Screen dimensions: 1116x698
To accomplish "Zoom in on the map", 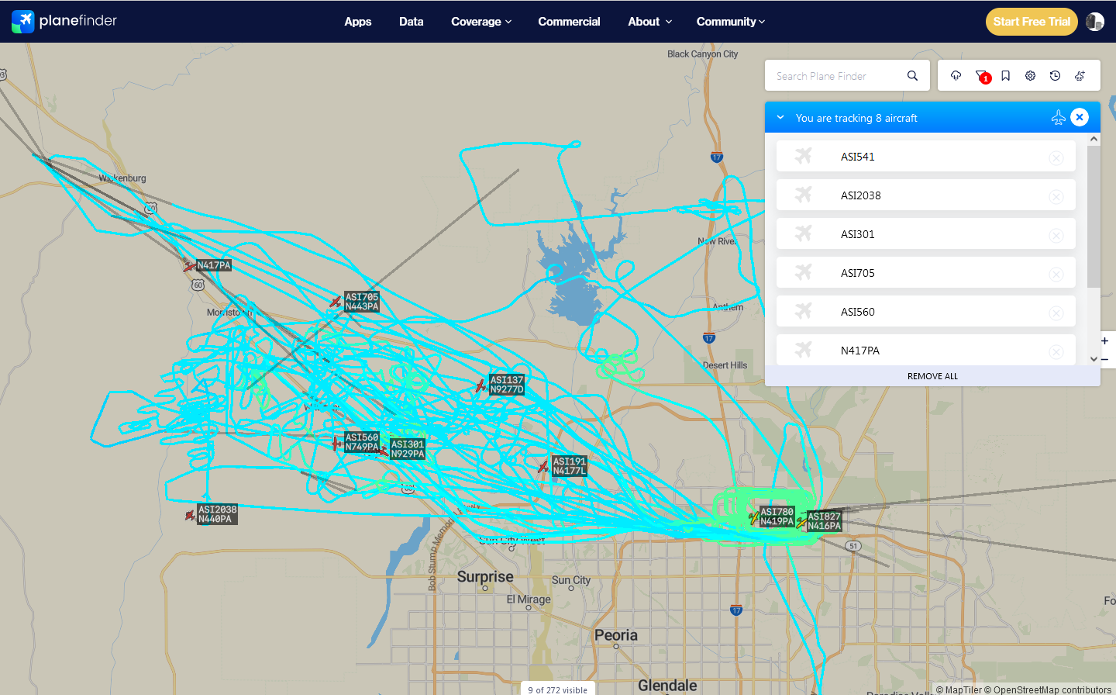I will tap(1104, 340).
